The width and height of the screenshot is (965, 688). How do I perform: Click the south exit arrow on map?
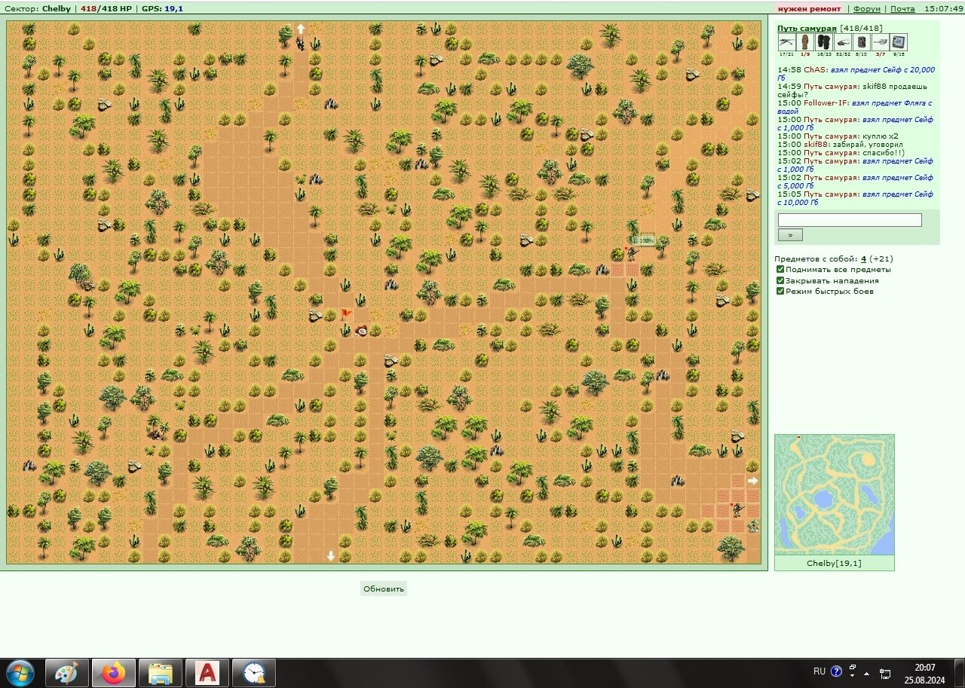[x=330, y=556]
